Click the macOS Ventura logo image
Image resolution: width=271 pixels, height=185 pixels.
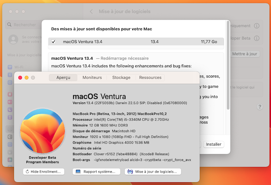(x=42, y=131)
